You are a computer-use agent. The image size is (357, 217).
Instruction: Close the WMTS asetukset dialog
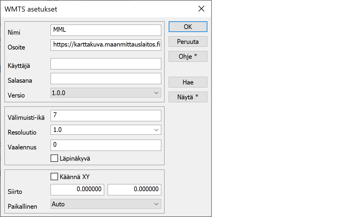(x=201, y=9)
